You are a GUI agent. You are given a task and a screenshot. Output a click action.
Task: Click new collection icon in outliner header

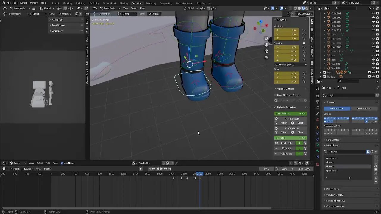coord(378,8)
